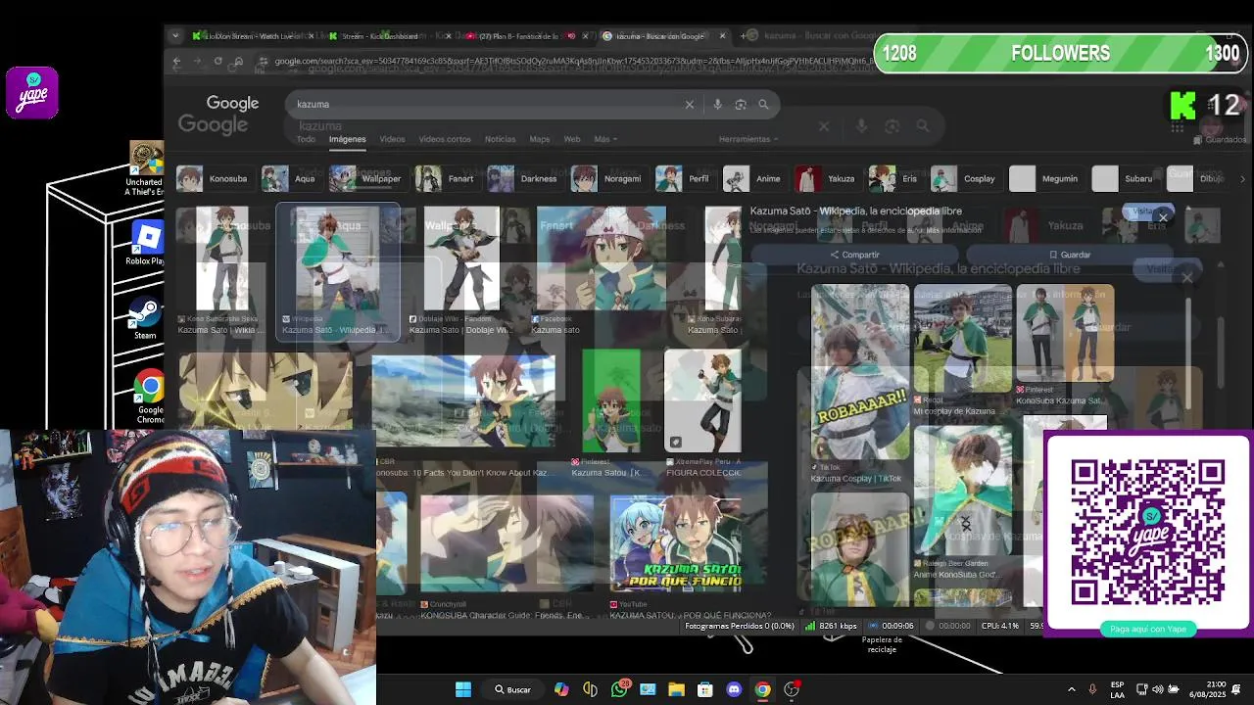The image size is (1254, 705).
Task: Start a voice search with microphone
Action: click(x=717, y=104)
